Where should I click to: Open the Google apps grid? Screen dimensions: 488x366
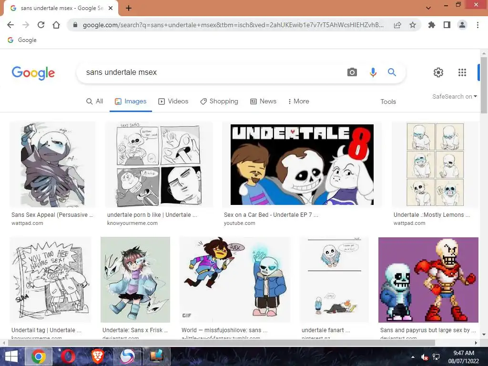pyautogui.click(x=462, y=72)
